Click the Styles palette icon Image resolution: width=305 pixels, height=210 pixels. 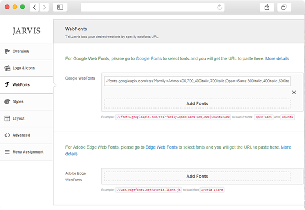coord(7,101)
